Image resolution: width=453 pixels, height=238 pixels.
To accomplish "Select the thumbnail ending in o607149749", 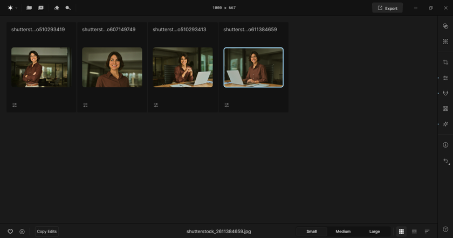I will [x=112, y=67].
